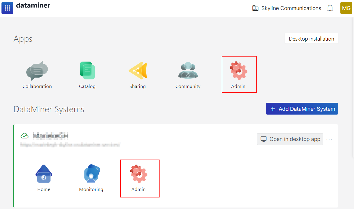Open the notifications bell
The height and width of the screenshot is (209, 354).
[330, 8]
